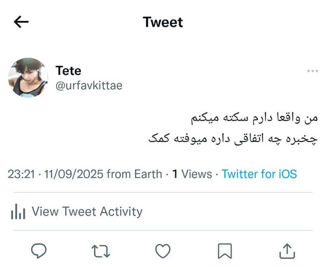
Task: Open Tete's profile picture
Action: (x=28, y=77)
